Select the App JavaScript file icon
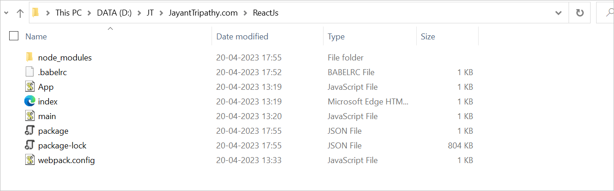Viewport: 614px width, 191px height. [29, 87]
